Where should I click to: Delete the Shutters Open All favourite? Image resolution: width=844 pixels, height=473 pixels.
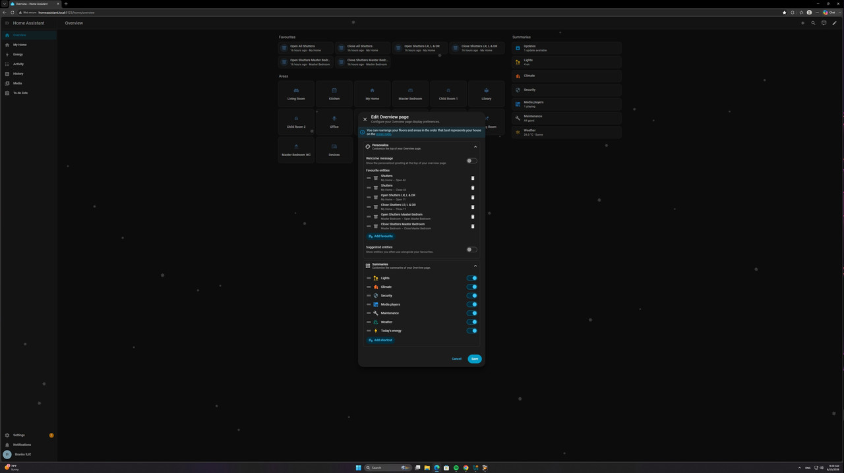(x=473, y=178)
